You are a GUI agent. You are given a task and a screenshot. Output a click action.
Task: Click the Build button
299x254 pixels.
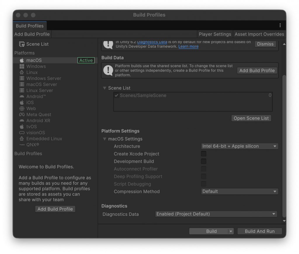click(x=209, y=231)
